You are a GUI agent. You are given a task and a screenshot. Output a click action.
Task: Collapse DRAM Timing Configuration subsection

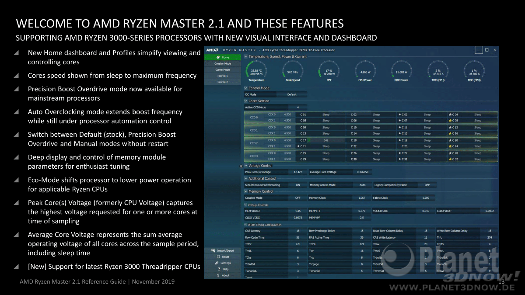245,225
